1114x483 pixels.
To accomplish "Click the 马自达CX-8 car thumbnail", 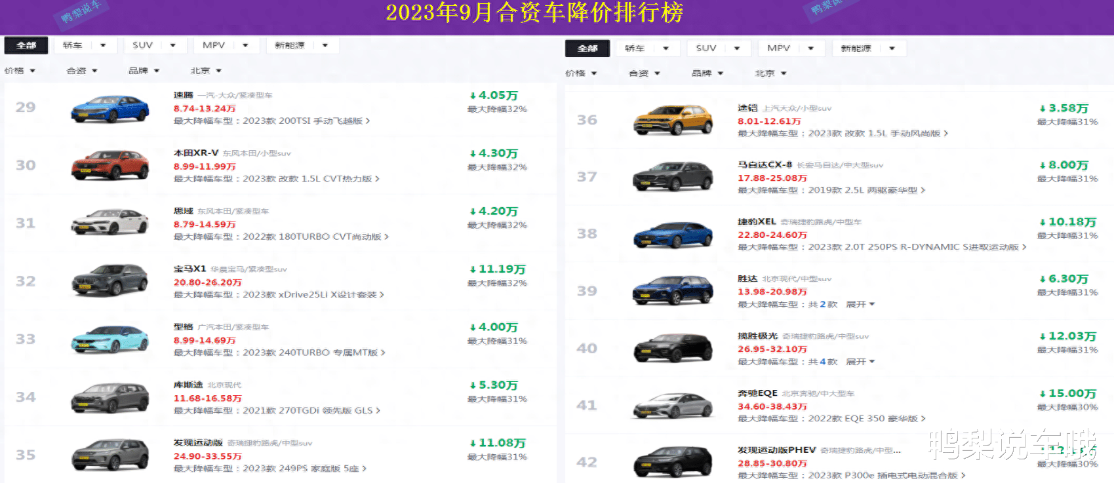I will 673,177.
